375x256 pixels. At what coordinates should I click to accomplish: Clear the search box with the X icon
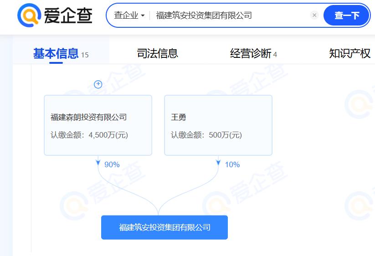[314, 15]
